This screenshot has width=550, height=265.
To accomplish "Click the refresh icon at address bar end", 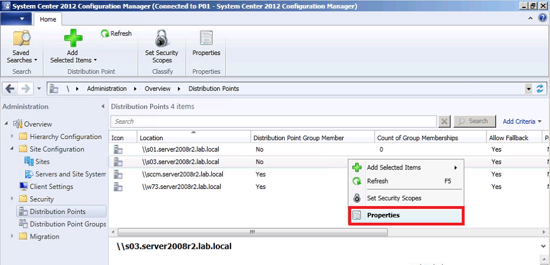I will pos(540,89).
